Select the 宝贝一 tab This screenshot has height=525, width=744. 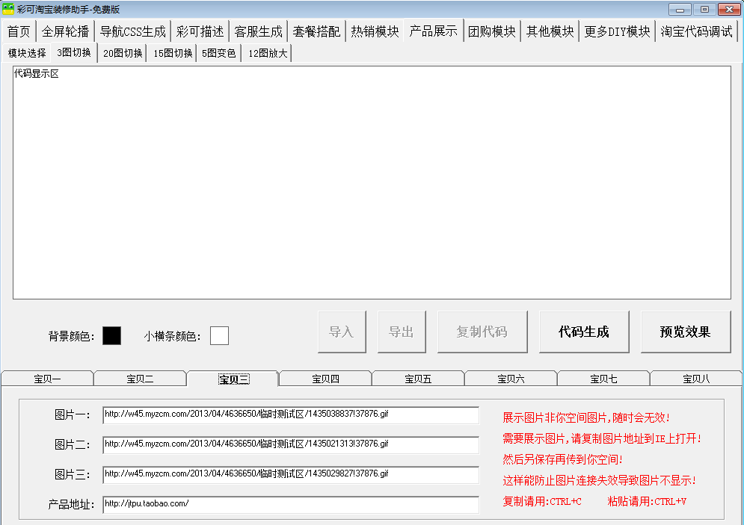pyautogui.click(x=47, y=379)
